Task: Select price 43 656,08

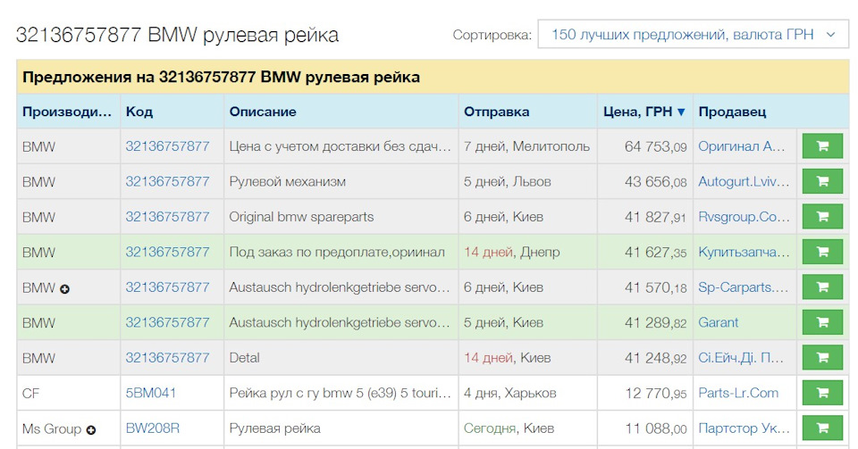Action: [x=655, y=181]
